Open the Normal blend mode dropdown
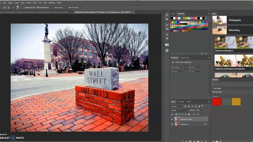This screenshot has height=142, width=253. (x=179, y=110)
